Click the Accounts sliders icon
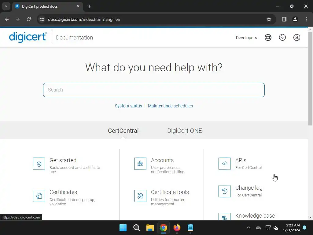313x235 pixels. tap(140, 164)
